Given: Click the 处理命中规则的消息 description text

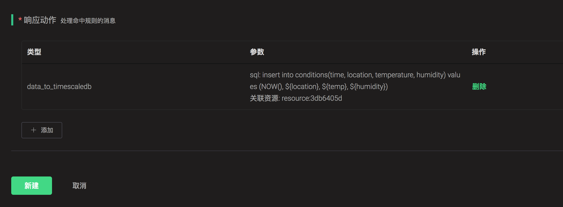Looking at the screenshot, I should coord(88,21).
